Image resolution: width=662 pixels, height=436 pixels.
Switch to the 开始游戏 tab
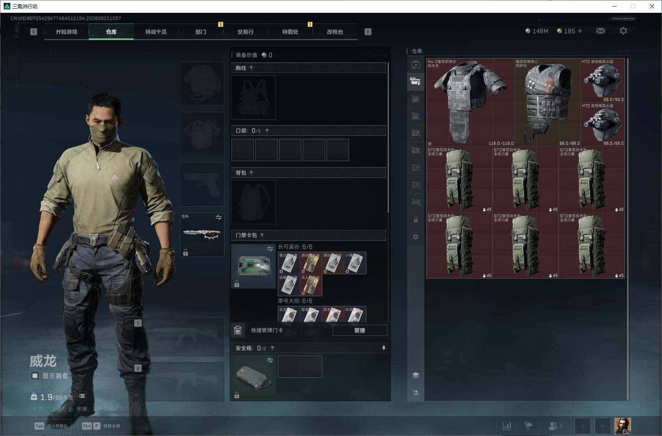(x=67, y=32)
